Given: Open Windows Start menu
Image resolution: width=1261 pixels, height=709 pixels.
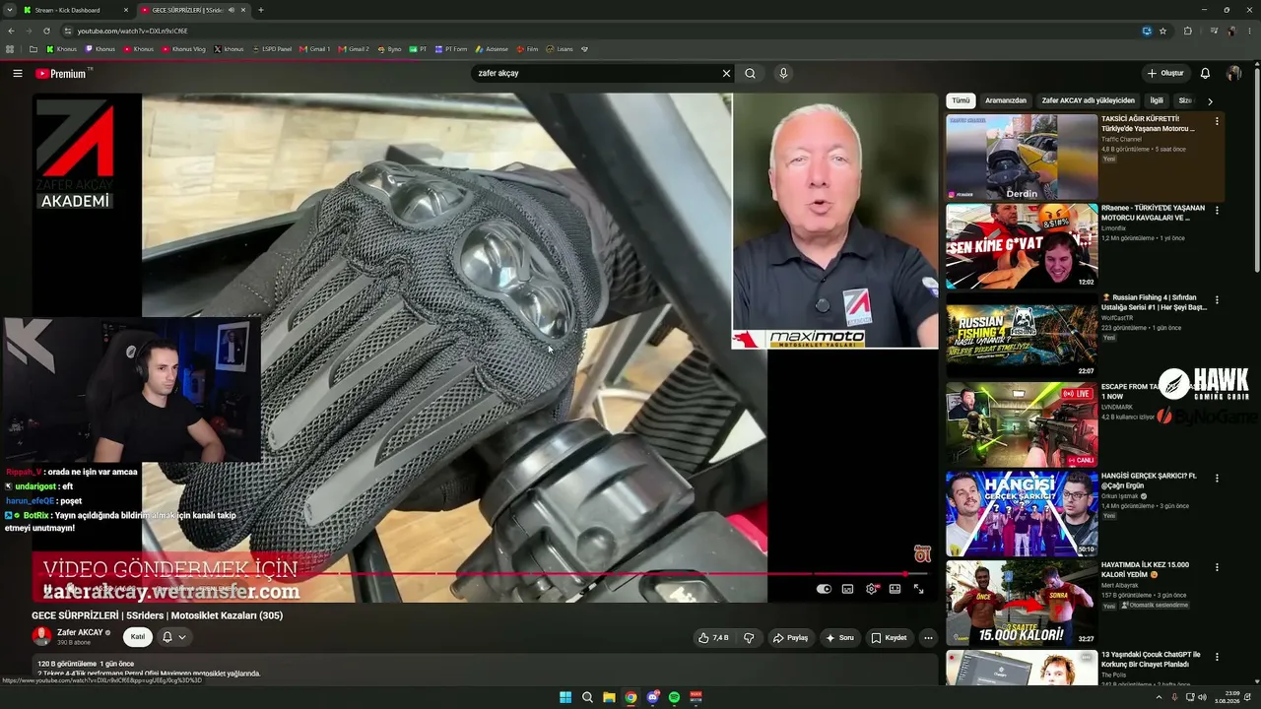Looking at the screenshot, I should [565, 697].
